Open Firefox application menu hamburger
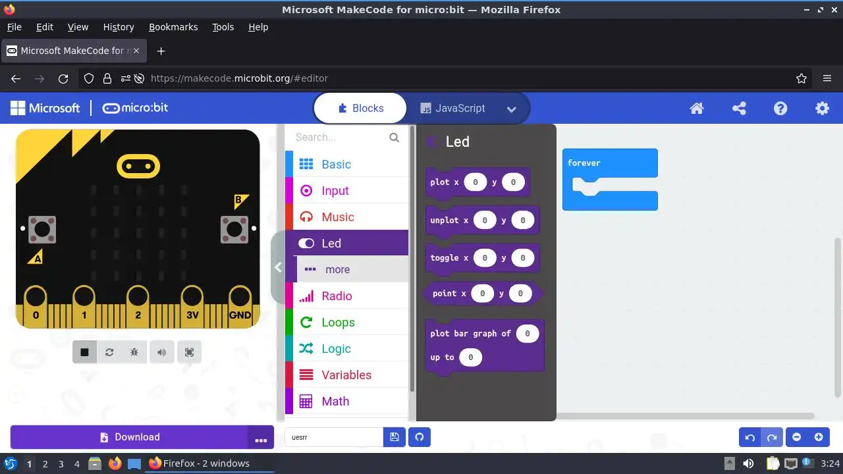The height and width of the screenshot is (474, 843). coord(827,78)
